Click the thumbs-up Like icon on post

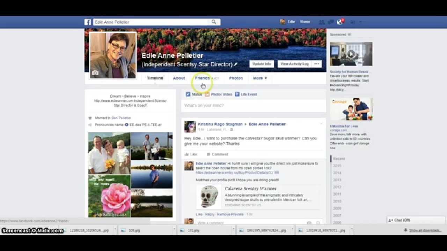tap(186, 154)
